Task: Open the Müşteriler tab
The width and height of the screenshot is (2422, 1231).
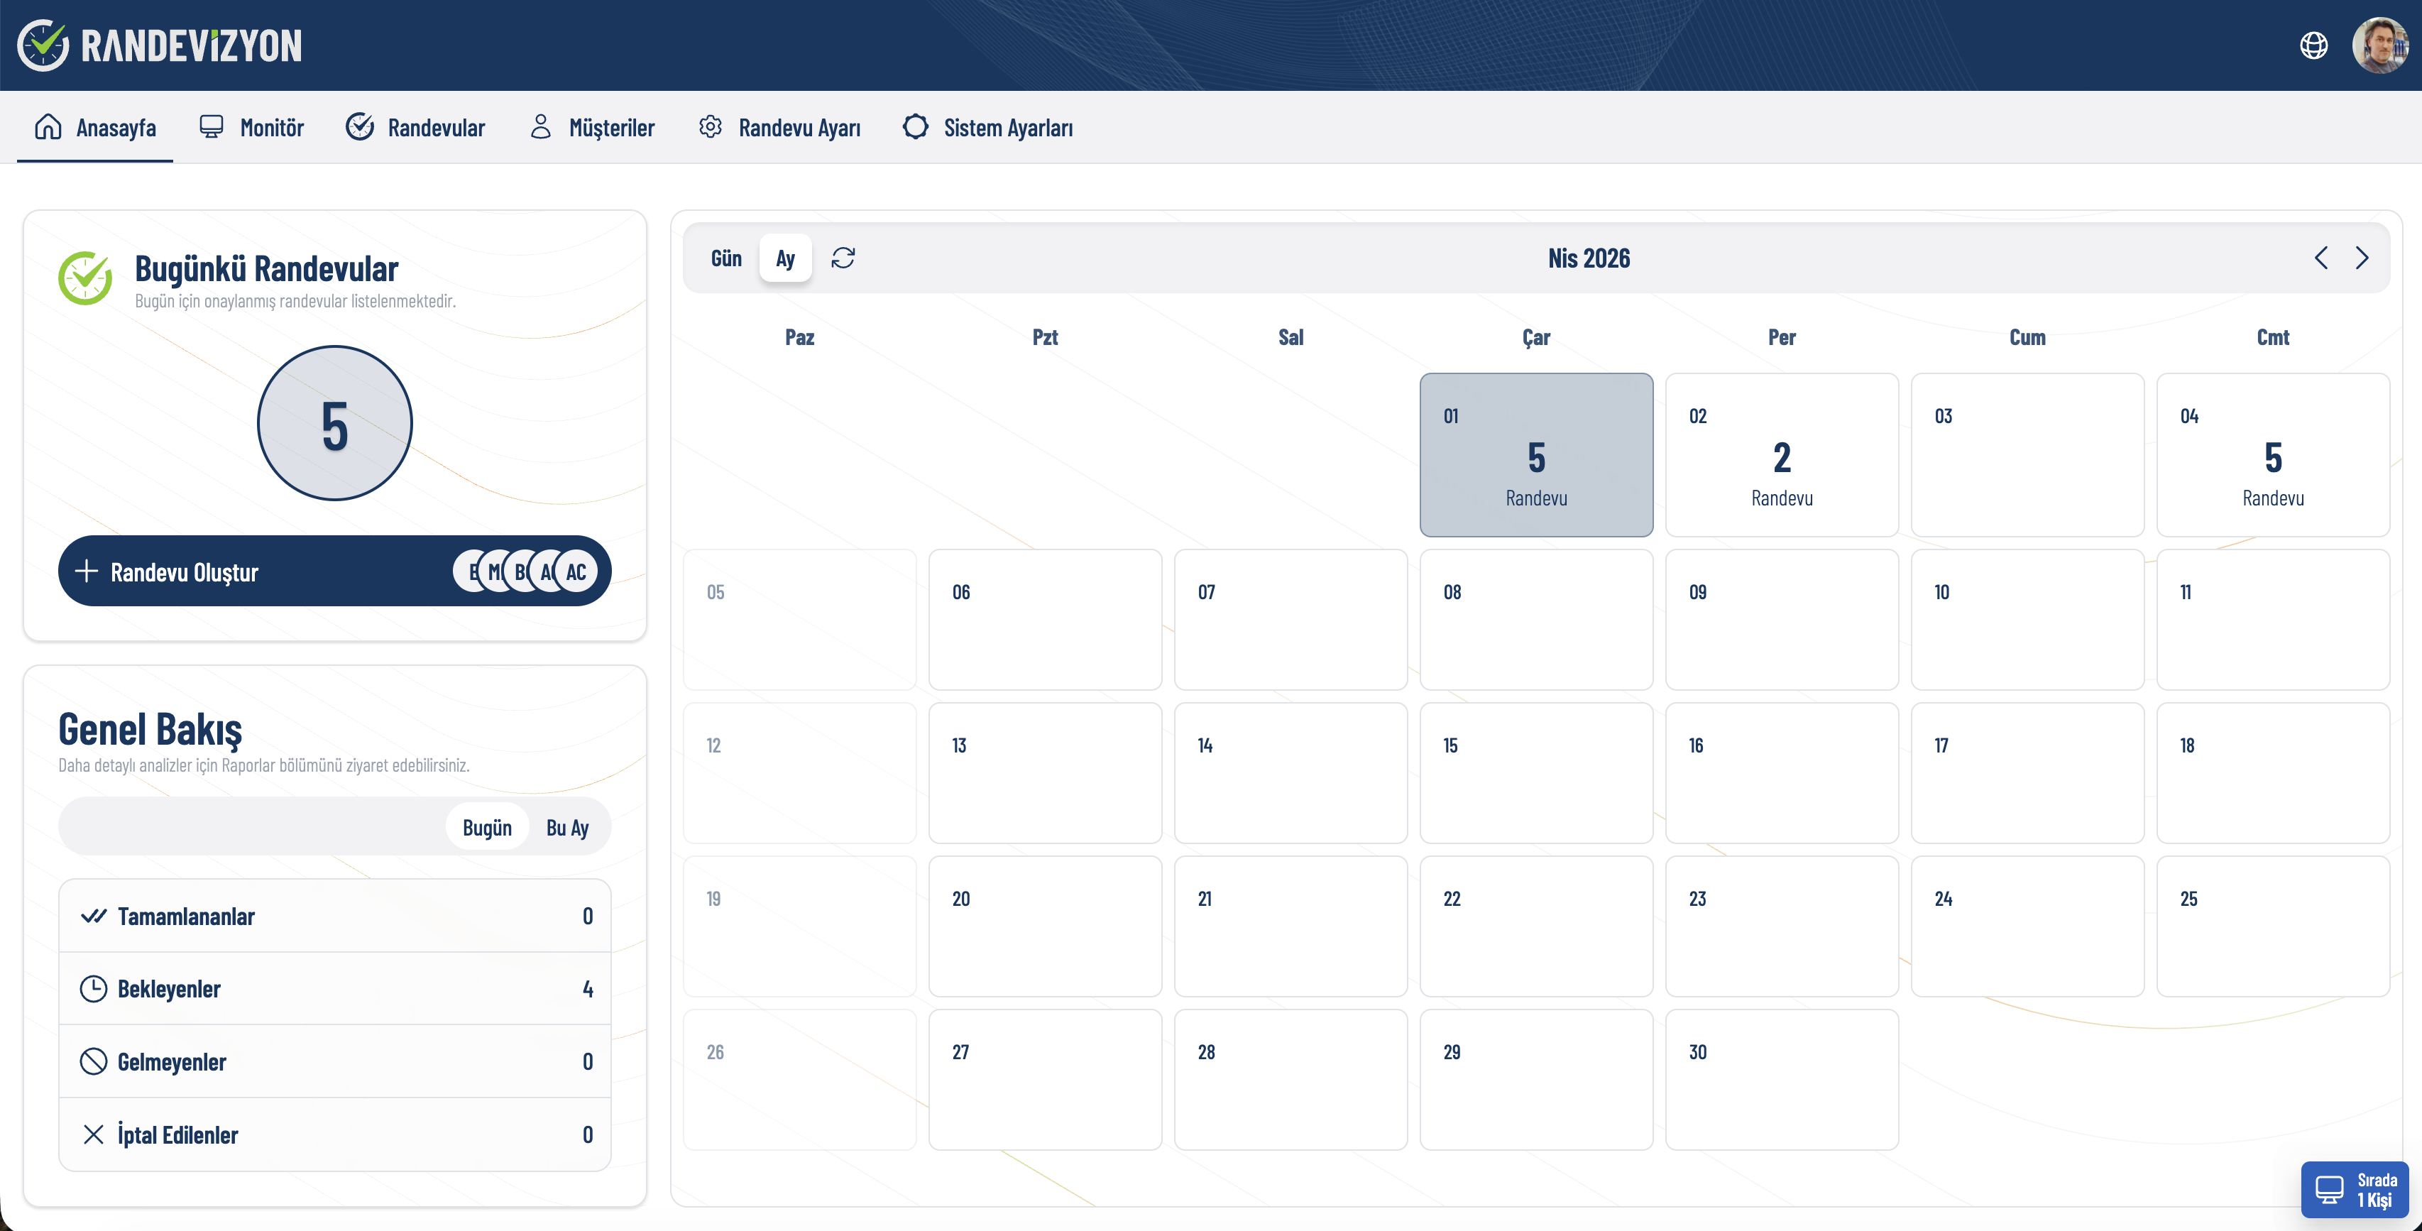Action: [592, 128]
